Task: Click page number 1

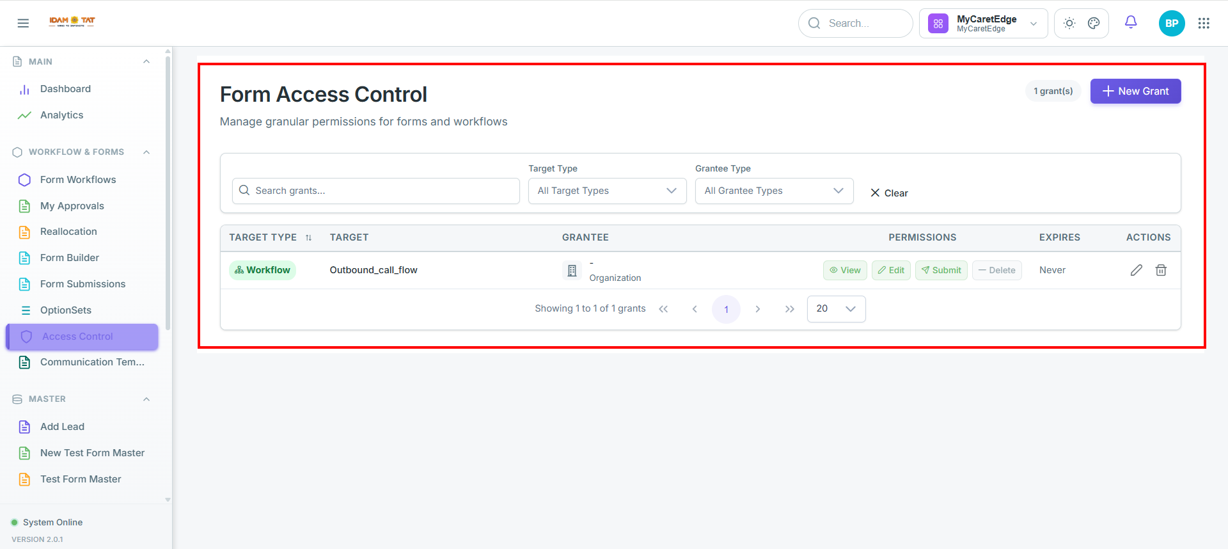Action: [x=726, y=309]
